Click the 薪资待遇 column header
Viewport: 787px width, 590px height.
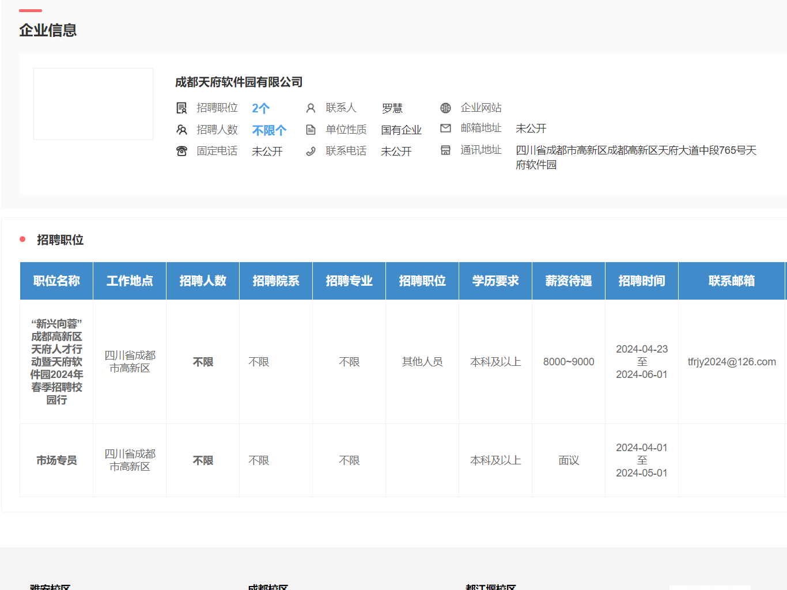point(569,281)
